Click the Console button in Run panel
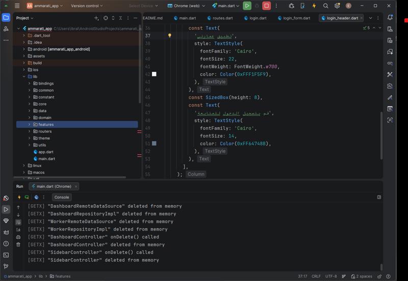 pos(62,197)
